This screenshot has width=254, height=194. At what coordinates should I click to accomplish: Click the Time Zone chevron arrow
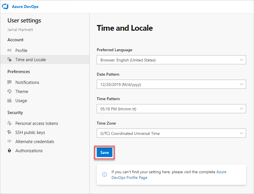pos(241,133)
